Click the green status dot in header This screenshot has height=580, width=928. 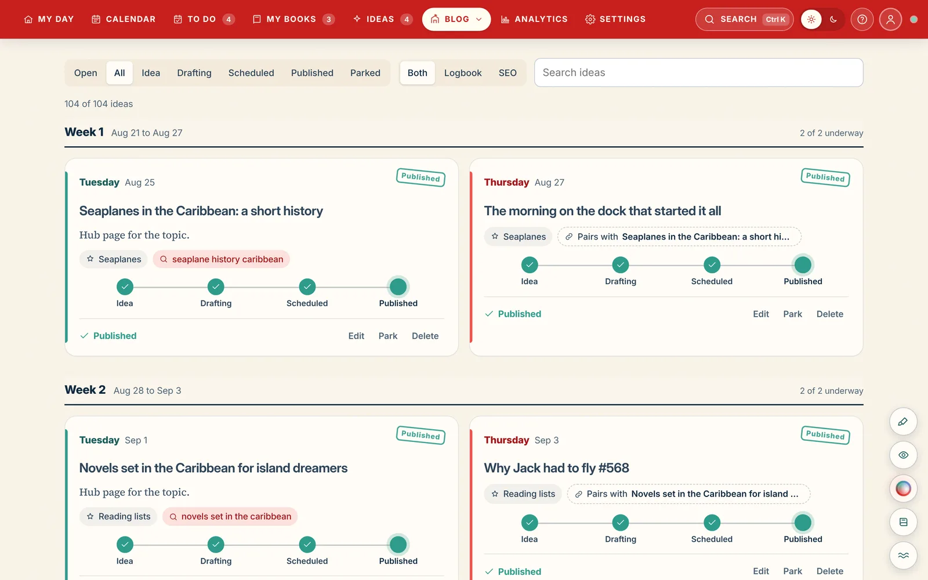tap(913, 19)
